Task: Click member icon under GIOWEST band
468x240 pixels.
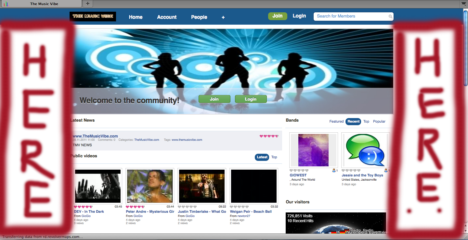Action: tap(334, 171)
